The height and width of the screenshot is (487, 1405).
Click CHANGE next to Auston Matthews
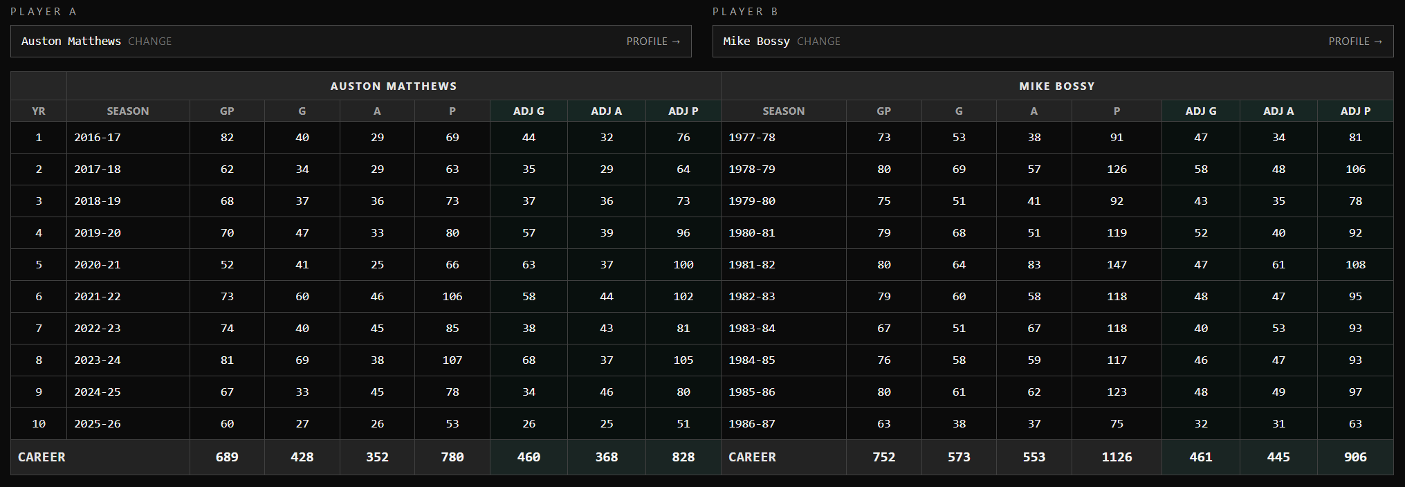149,42
